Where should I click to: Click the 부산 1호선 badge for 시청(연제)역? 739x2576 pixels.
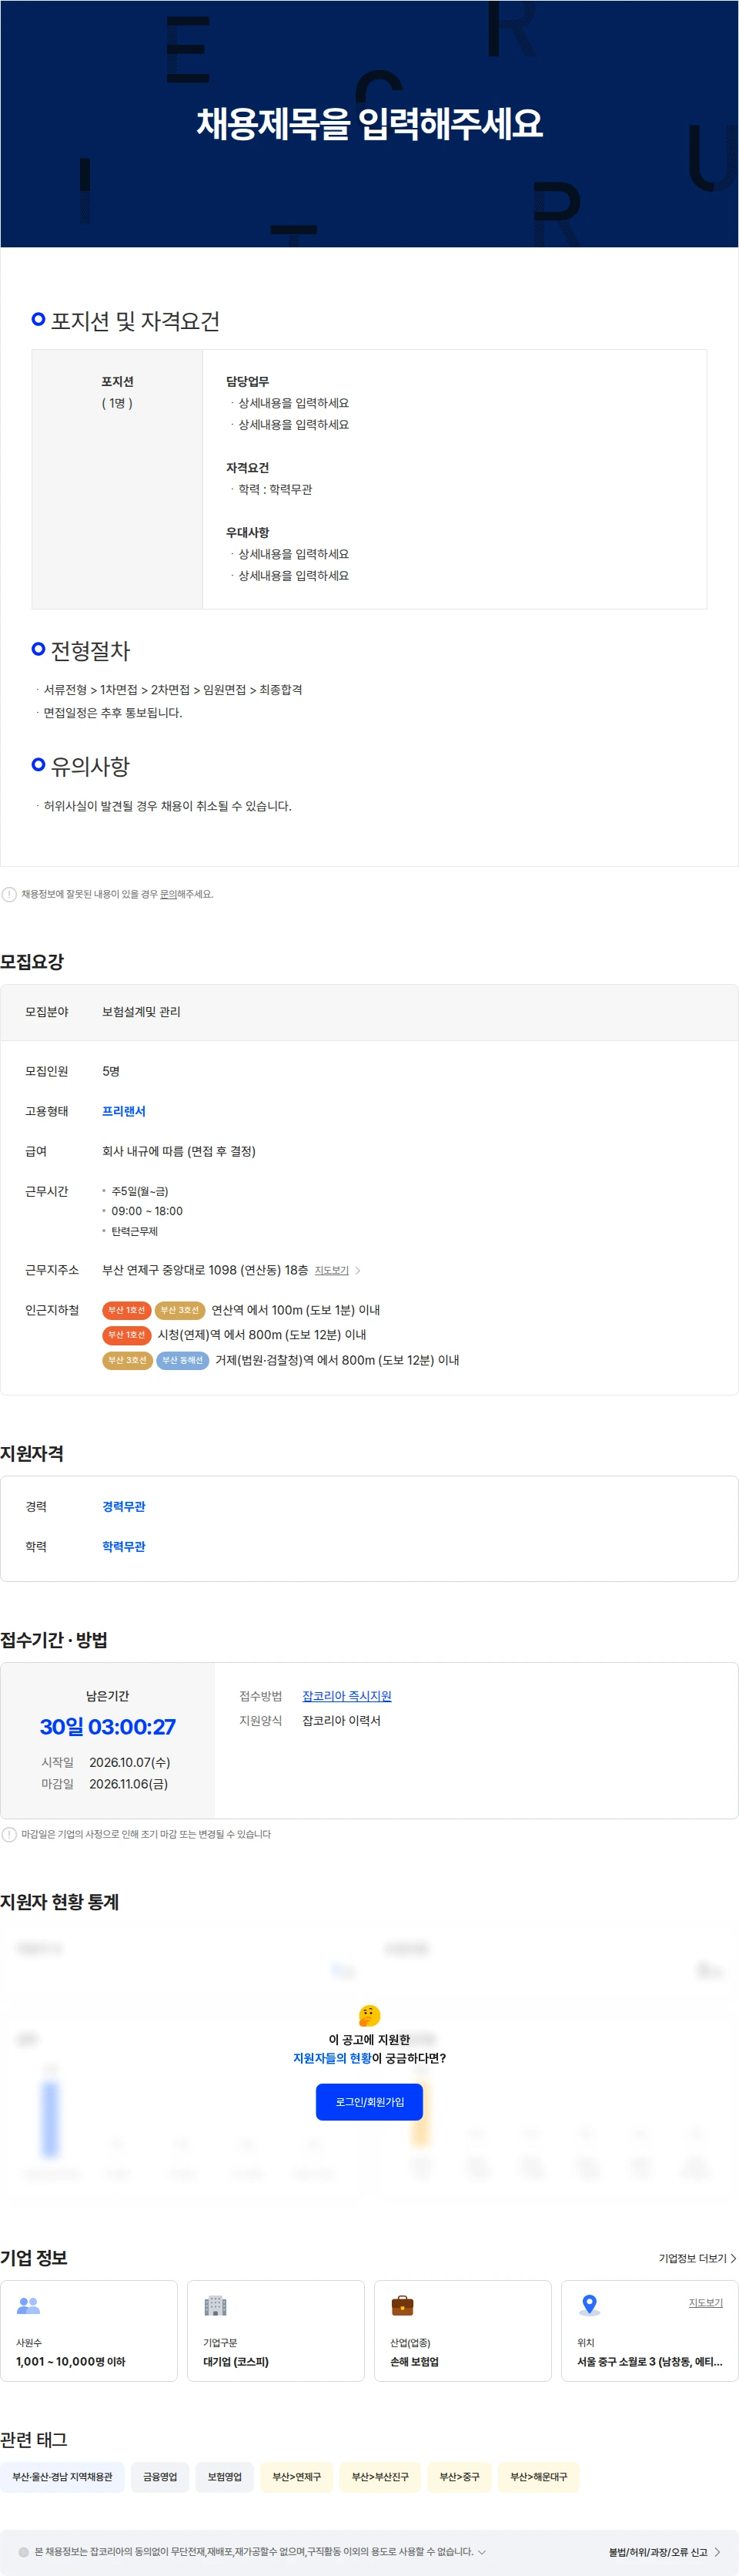click(125, 1335)
